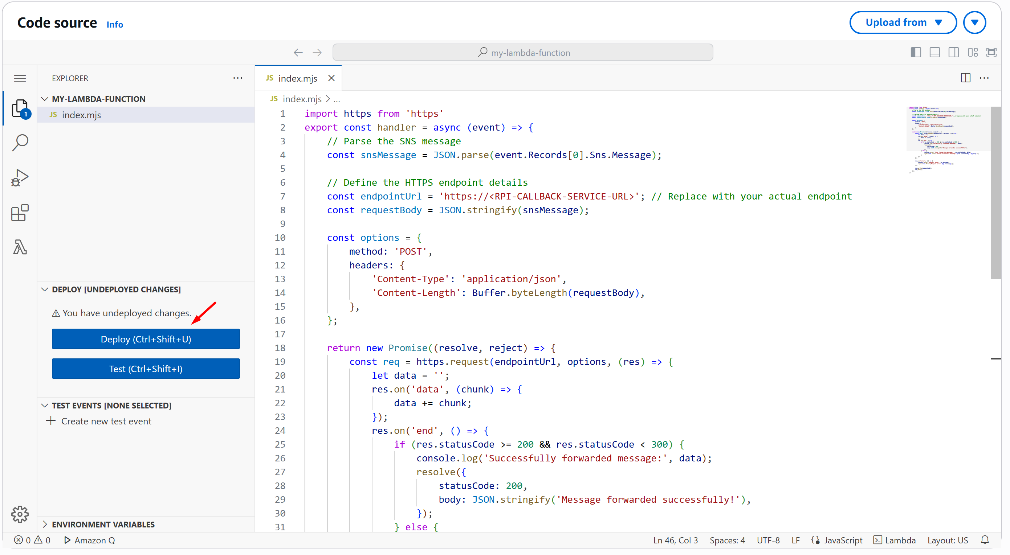The height and width of the screenshot is (555, 1010).
Task: Open the Upload from dropdown
Action: (903, 22)
